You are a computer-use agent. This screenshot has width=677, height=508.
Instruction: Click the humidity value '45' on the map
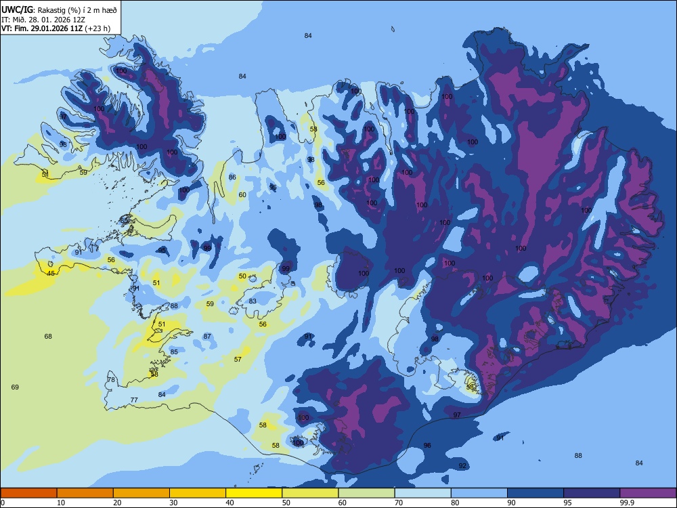51,274
